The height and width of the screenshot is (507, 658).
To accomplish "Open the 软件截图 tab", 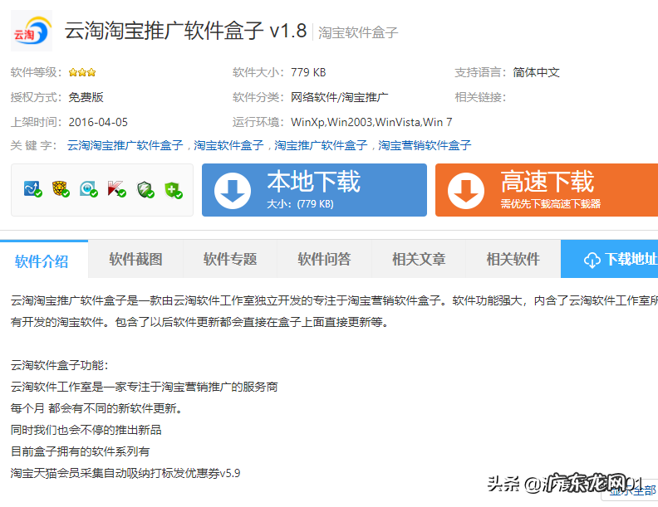I will [x=135, y=259].
